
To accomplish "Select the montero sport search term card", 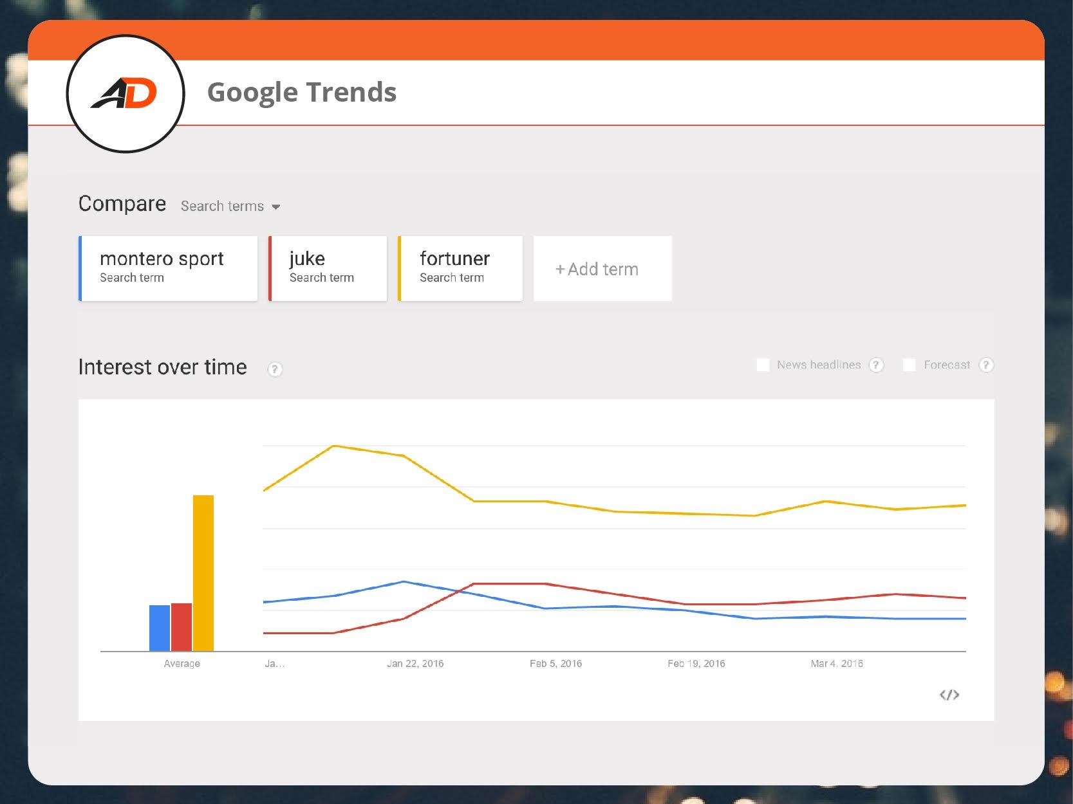I will coord(168,268).
